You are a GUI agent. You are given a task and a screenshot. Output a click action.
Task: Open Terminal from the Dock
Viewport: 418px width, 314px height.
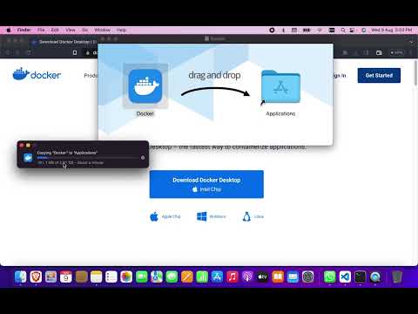pos(360,276)
